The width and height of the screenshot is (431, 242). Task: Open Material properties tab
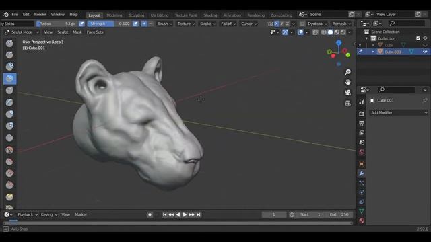362,220
